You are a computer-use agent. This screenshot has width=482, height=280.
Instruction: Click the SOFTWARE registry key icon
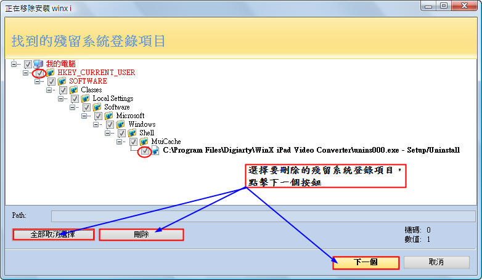pos(62,81)
